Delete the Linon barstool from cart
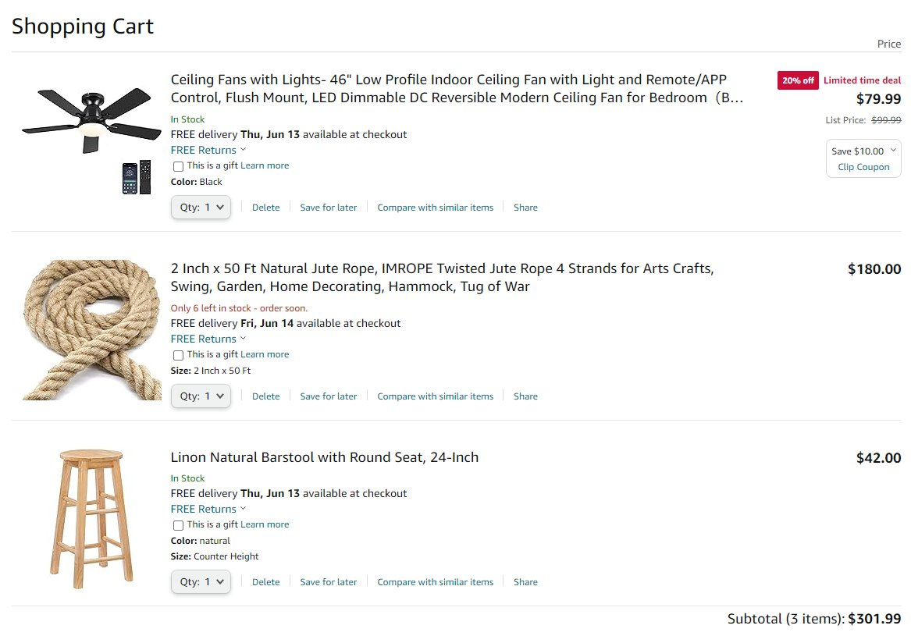Viewport: 911px width, 643px height. 265,582
